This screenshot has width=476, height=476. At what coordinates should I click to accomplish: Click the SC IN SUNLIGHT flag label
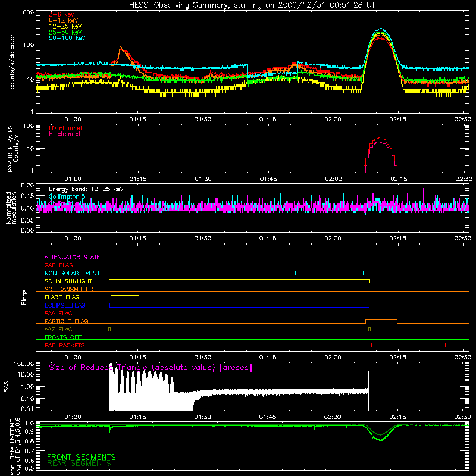[68, 281]
